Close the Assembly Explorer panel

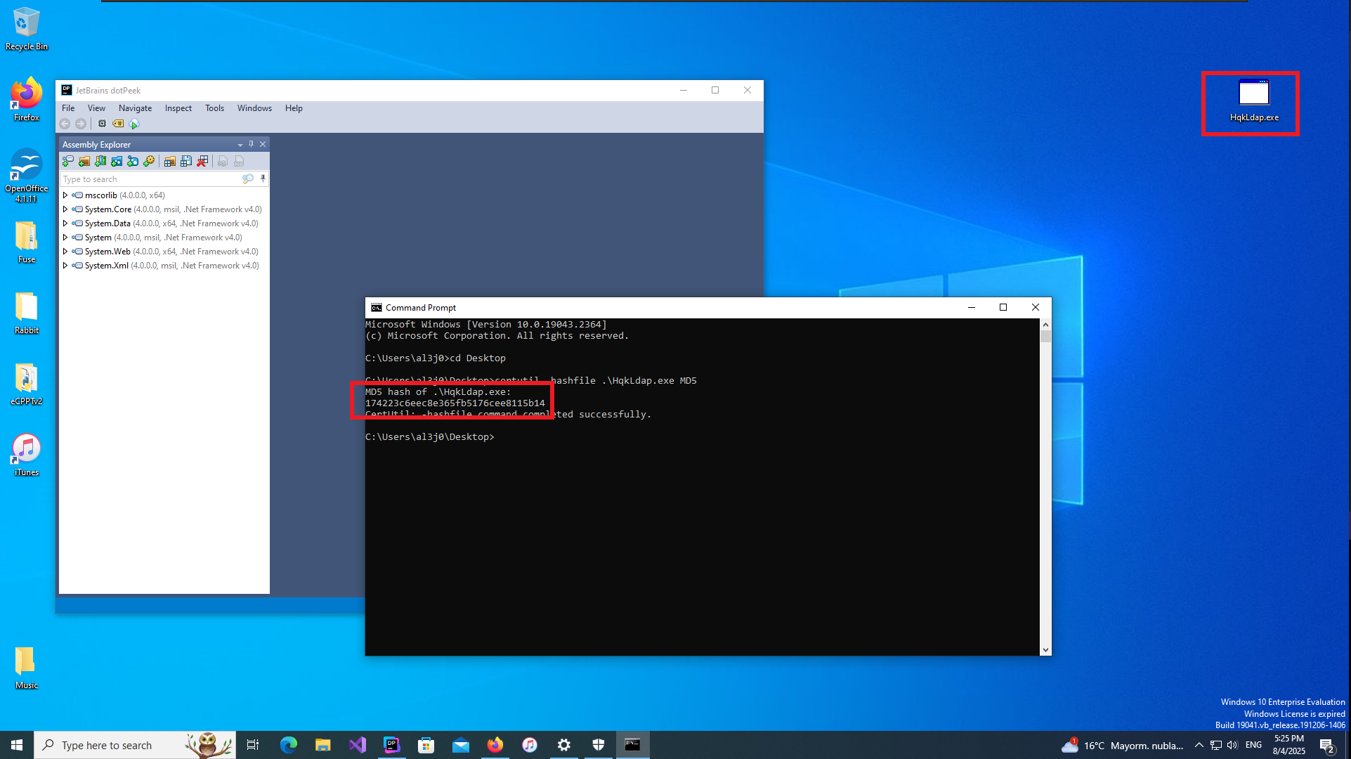click(263, 144)
